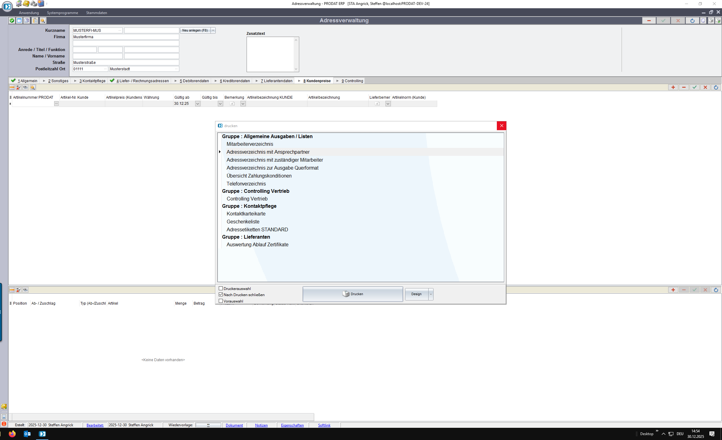Enable the Druckerauswahl checkbox
Viewport: 722px width, 440px height.
221,288
